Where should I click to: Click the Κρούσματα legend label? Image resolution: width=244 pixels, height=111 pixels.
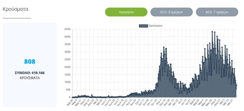click(x=155, y=26)
